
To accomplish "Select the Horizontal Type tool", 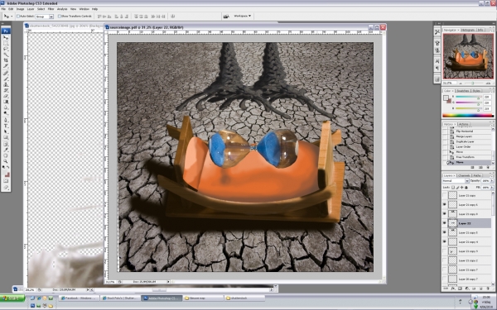I will coord(6,126).
